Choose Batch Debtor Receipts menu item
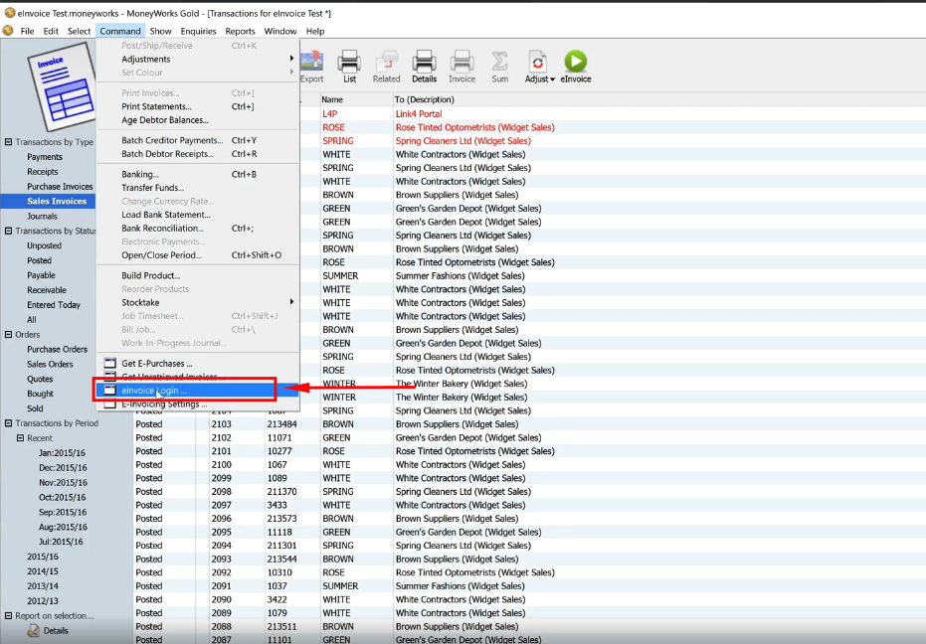Image resolution: width=926 pixels, height=644 pixels. click(x=197, y=153)
